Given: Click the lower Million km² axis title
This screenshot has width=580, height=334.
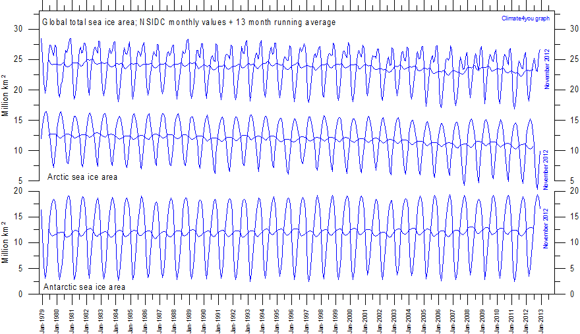Looking at the screenshot, I should (x=5, y=245).
